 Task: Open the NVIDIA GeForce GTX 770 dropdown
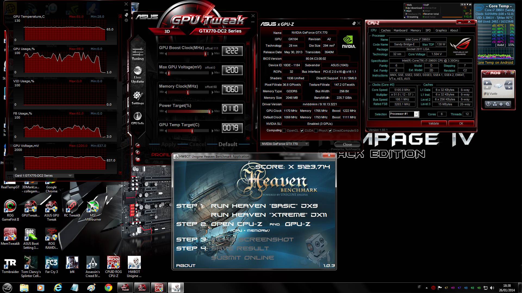284,144
